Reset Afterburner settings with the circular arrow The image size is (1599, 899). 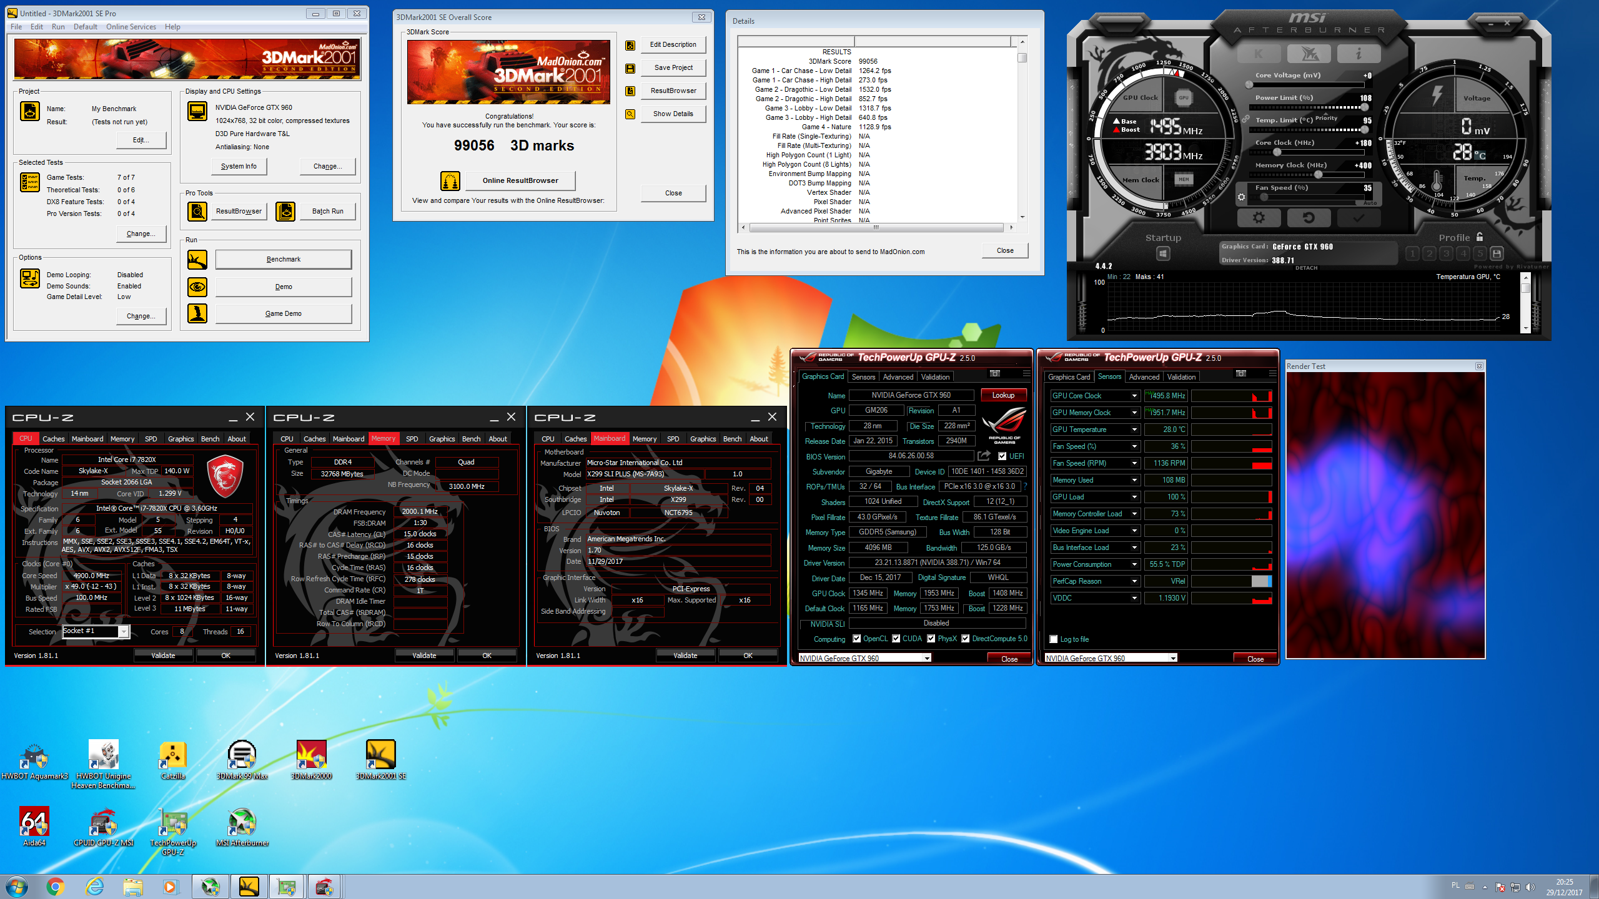pyautogui.click(x=1309, y=218)
